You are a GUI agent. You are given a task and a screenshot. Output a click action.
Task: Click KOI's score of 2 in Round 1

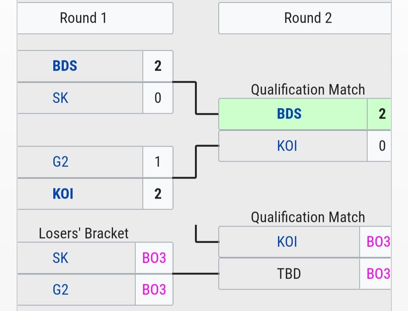click(158, 194)
